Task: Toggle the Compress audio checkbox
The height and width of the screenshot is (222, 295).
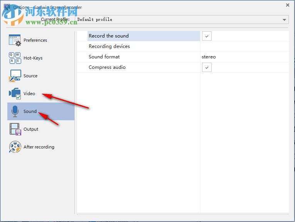Action: click(x=207, y=67)
